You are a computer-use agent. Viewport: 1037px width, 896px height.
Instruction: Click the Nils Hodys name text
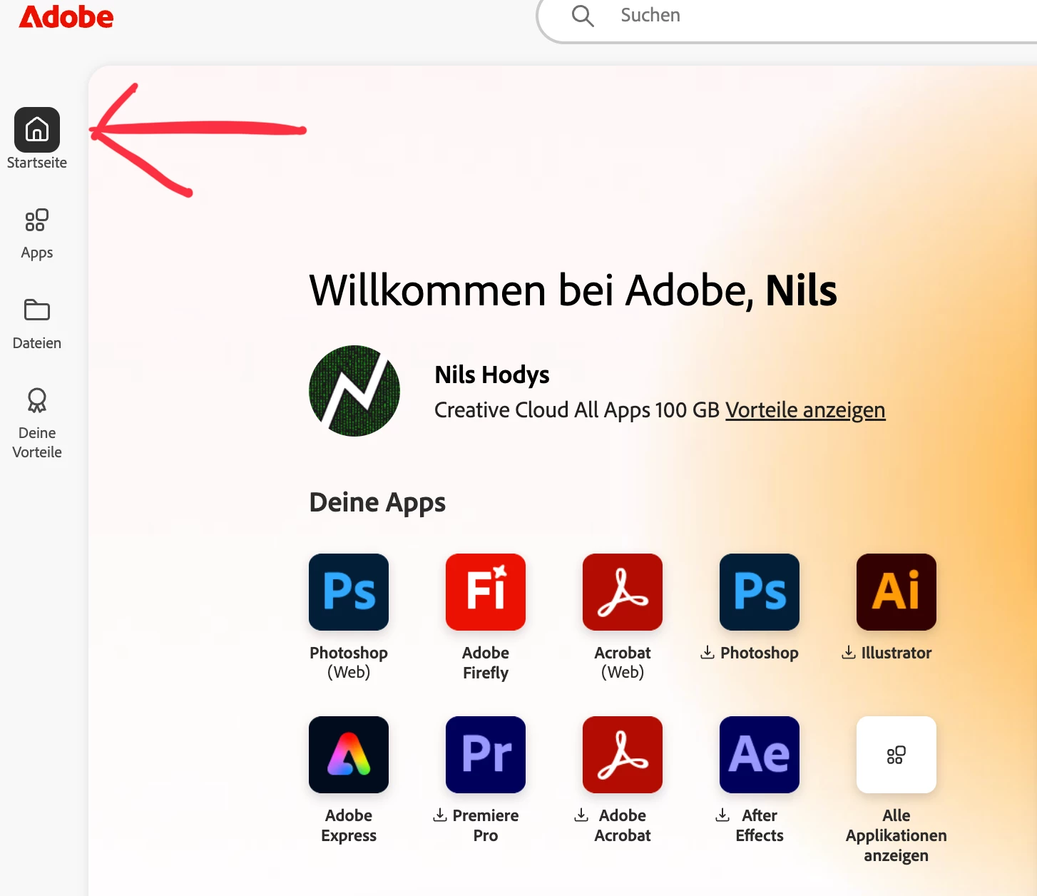click(x=492, y=375)
